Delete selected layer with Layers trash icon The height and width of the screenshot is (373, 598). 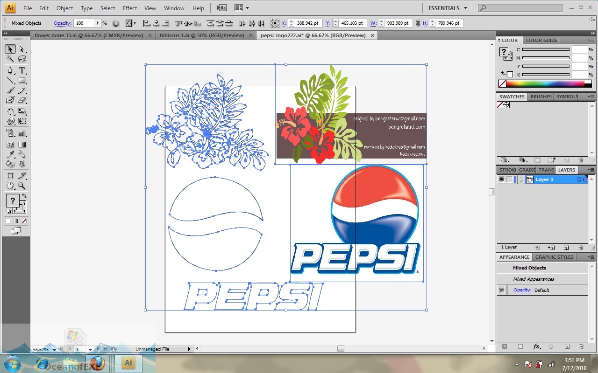pyautogui.click(x=581, y=247)
